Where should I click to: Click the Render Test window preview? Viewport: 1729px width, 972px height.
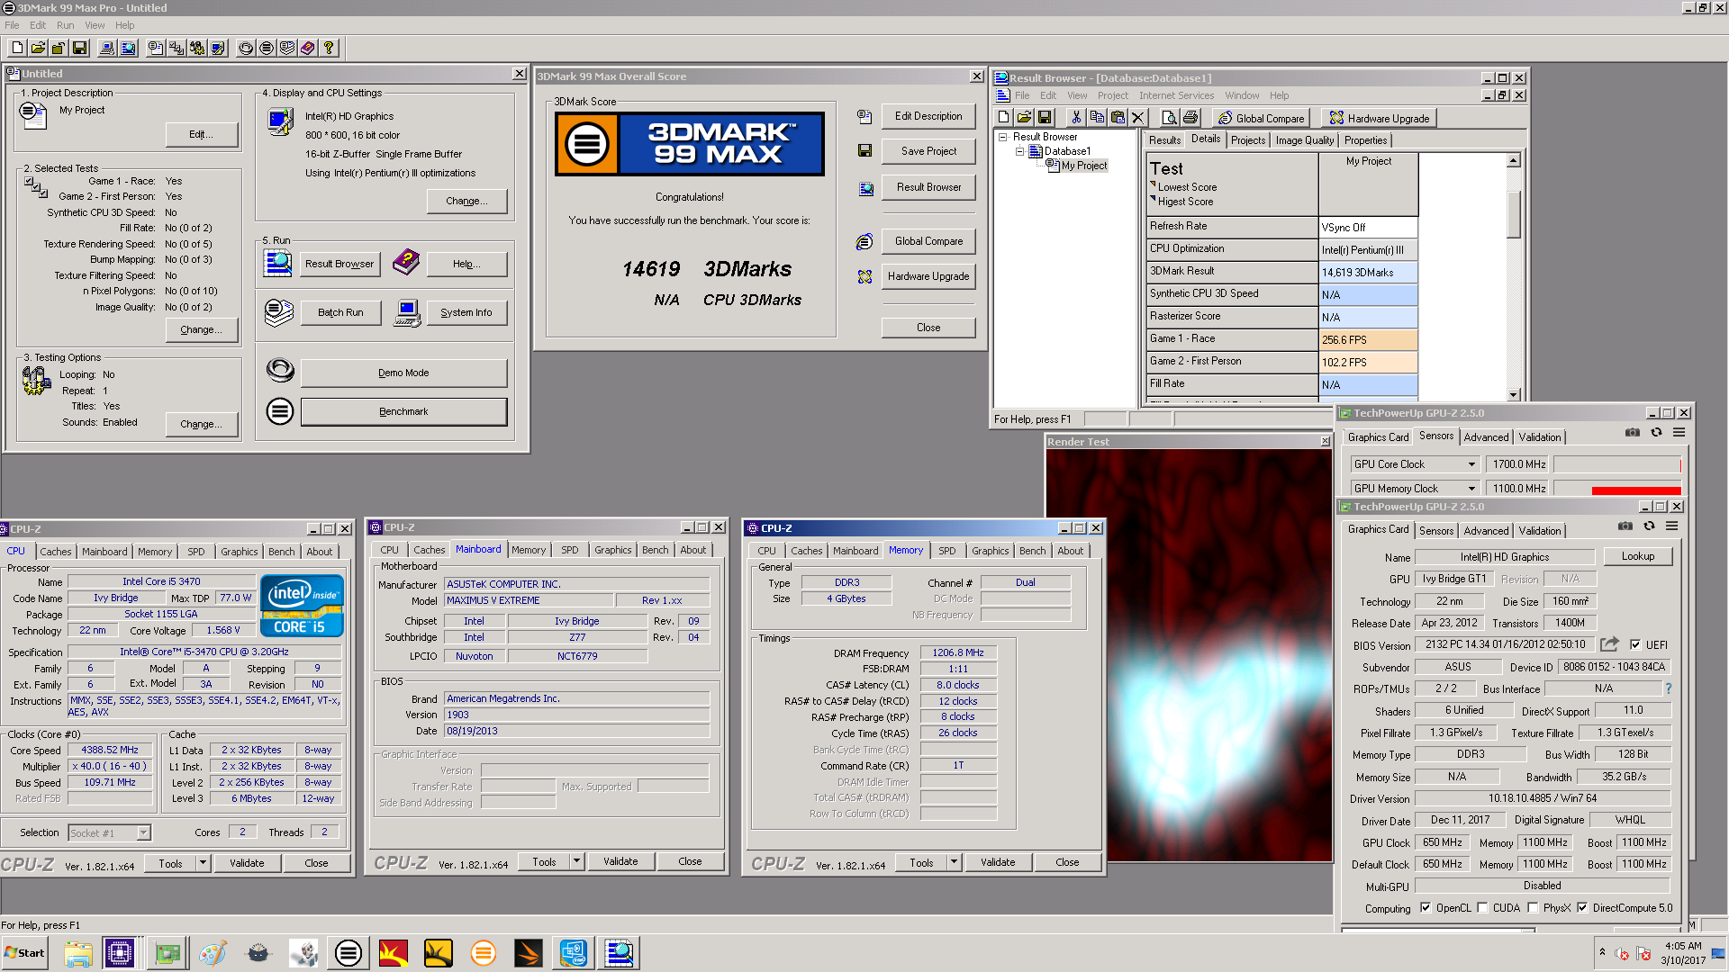click(x=1189, y=655)
